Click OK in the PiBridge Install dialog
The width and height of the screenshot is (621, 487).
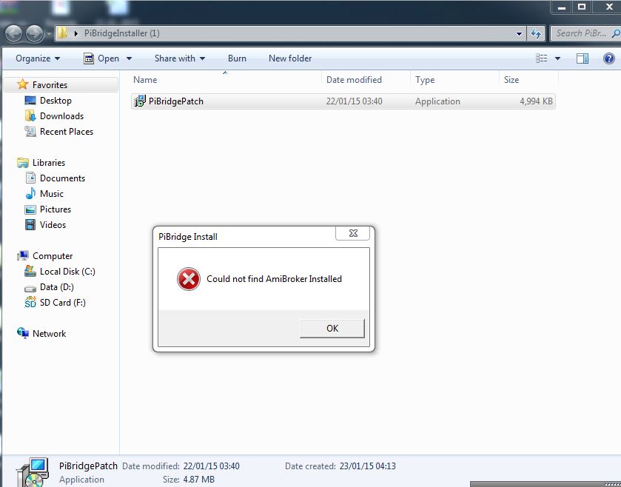pyautogui.click(x=332, y=328)
